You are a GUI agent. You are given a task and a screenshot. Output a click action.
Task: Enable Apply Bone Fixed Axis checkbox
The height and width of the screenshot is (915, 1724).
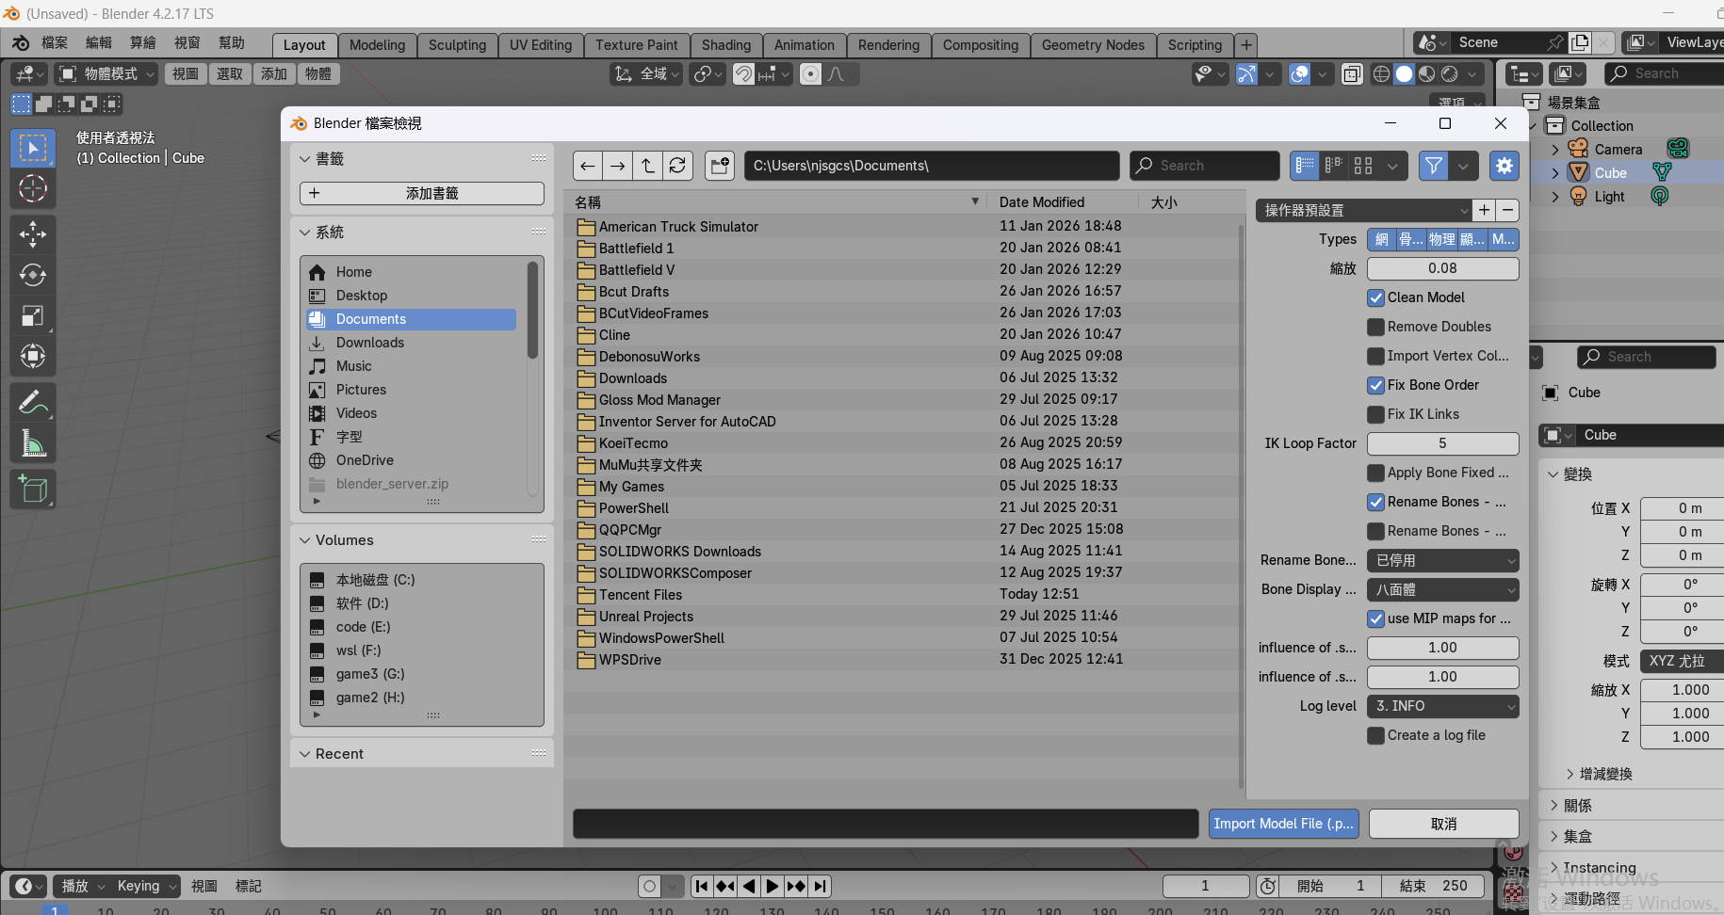pos(1376,474)
